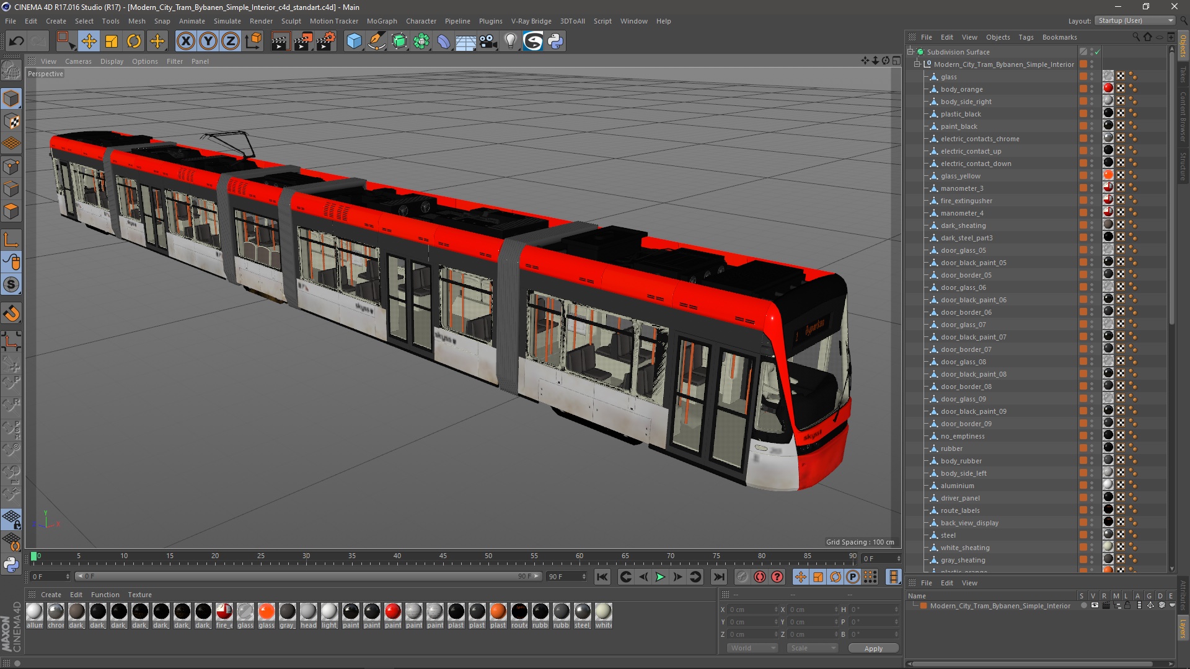Open the MoGraph menu
The image size is (1190, 669).
(381, 21)
